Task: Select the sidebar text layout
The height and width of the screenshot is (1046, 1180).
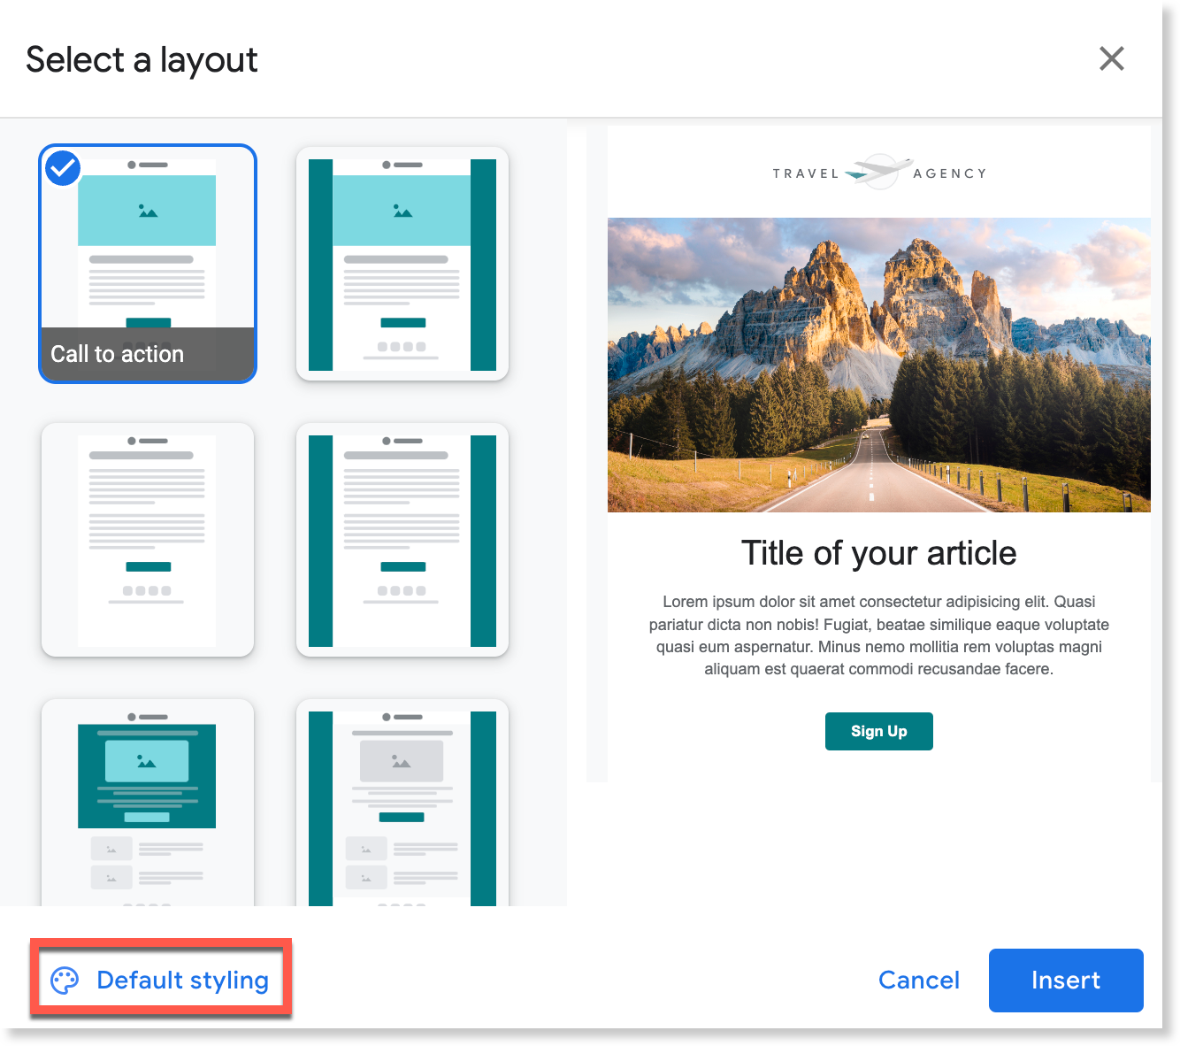Action: [402, 540]
